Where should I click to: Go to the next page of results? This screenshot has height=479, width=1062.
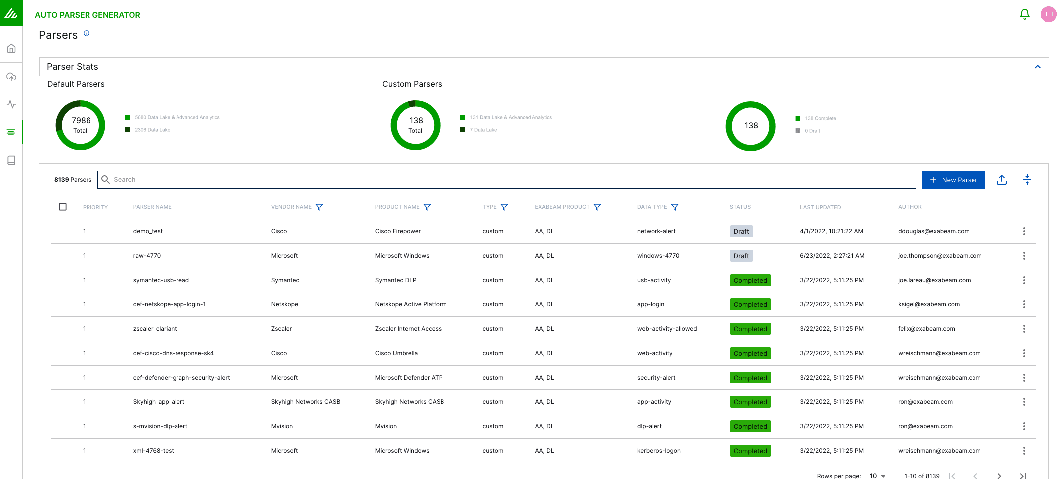tap(999, 476)
